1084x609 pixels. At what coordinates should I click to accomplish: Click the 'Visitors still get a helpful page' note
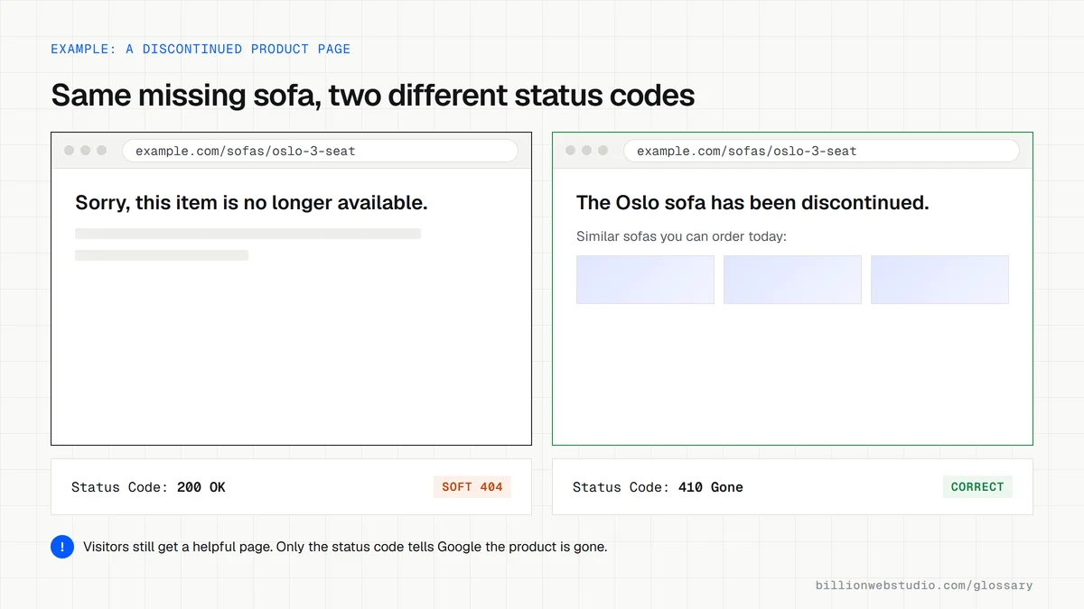[345, 547]
